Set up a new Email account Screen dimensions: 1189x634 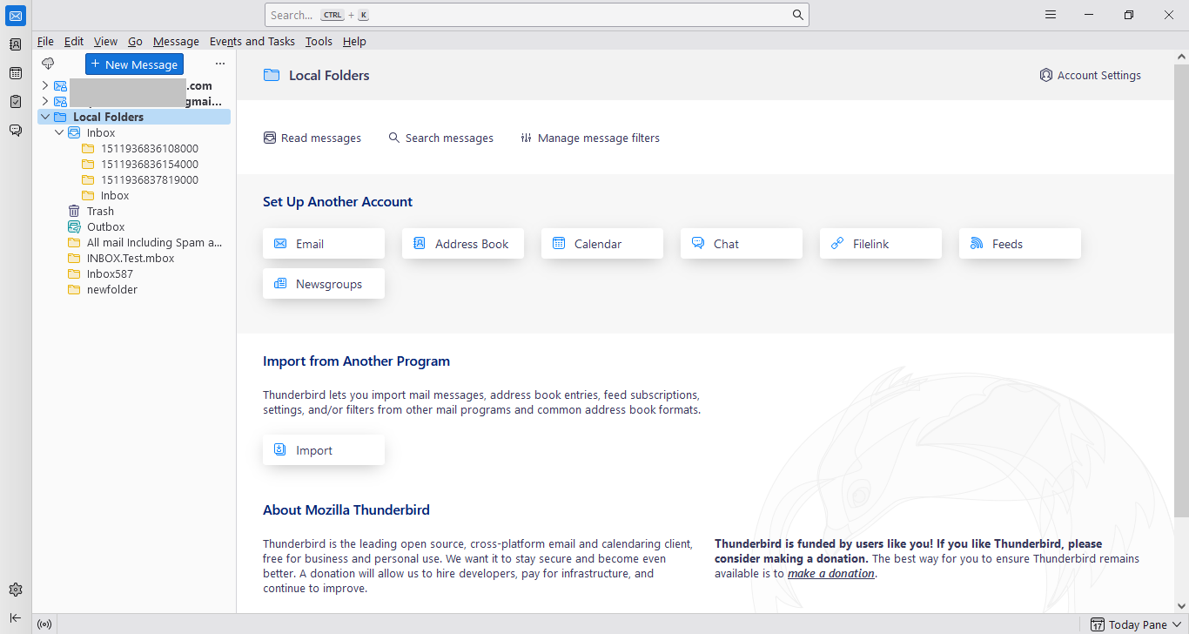[x=324, y=244]
